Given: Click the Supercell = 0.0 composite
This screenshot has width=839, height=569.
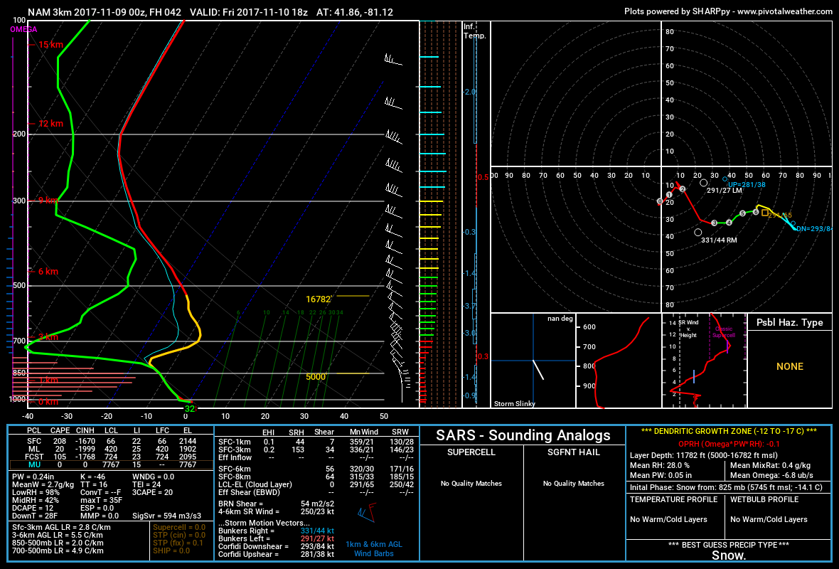Looking at the screenshot, I should tap(179, 527).
